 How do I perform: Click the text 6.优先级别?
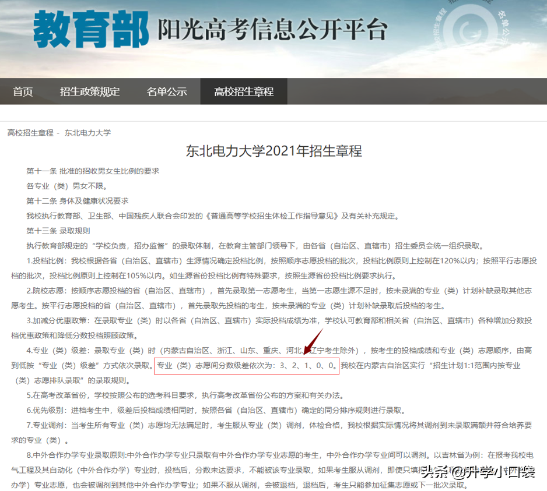[47, 411]
